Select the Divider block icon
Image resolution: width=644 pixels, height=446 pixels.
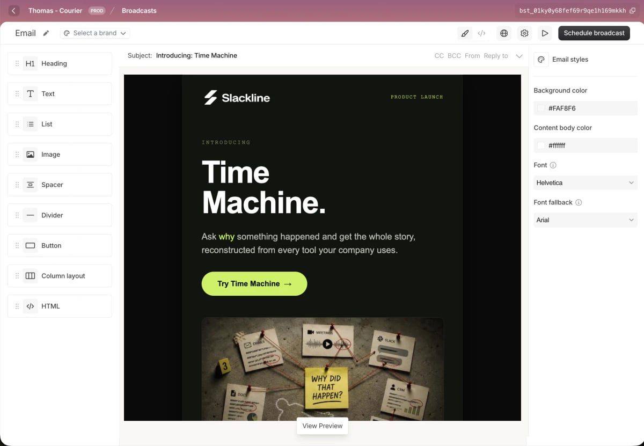coord(31,215)
